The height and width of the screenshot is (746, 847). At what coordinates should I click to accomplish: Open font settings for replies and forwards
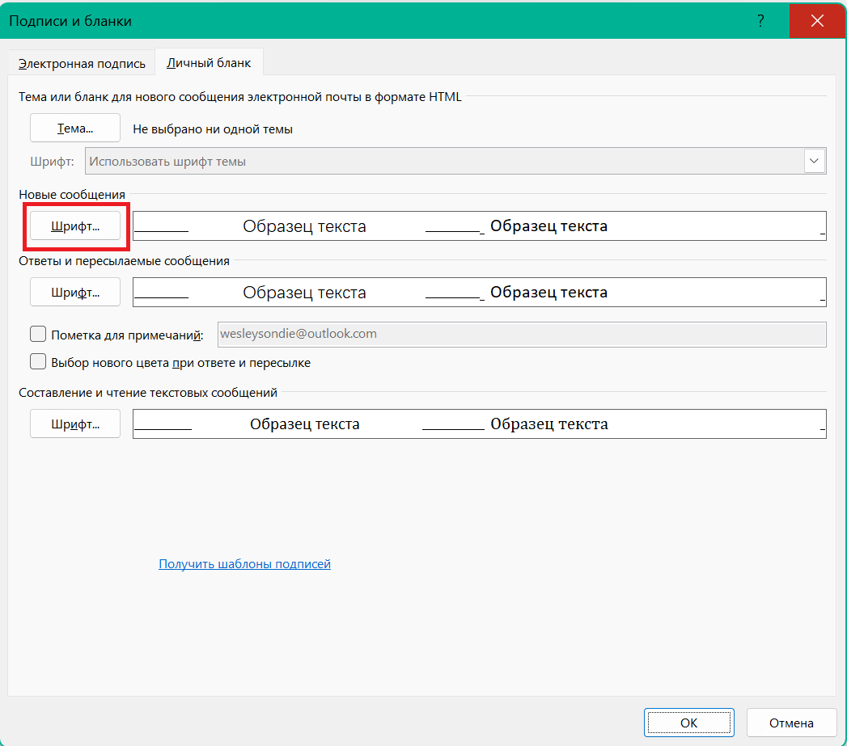point(74,293)
